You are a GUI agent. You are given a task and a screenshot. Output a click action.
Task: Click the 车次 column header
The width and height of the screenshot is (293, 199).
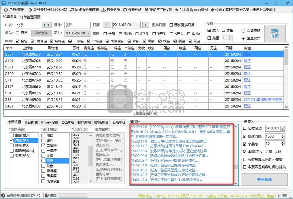12,48
